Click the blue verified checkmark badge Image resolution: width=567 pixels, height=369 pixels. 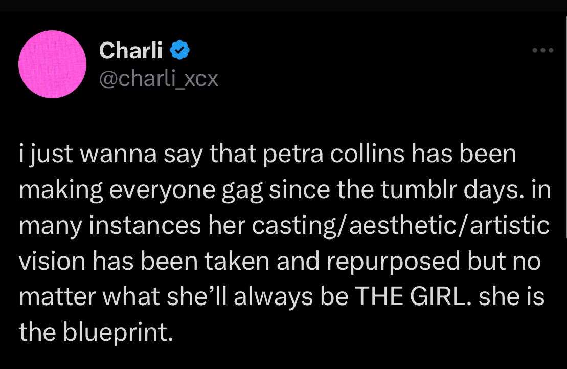click(180, 51)
